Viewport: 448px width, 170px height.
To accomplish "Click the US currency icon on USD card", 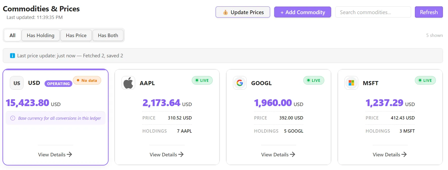I will tap(17, 83).
